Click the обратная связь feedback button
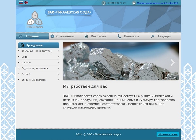 tap(168, 134)
